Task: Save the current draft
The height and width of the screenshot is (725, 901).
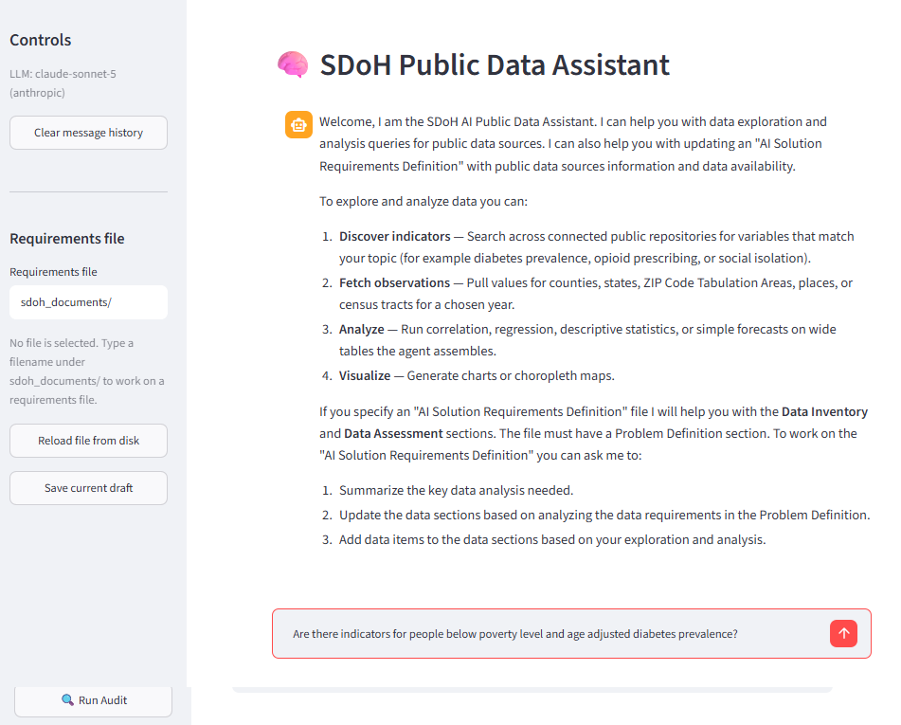Action: [x=88, y=488]
